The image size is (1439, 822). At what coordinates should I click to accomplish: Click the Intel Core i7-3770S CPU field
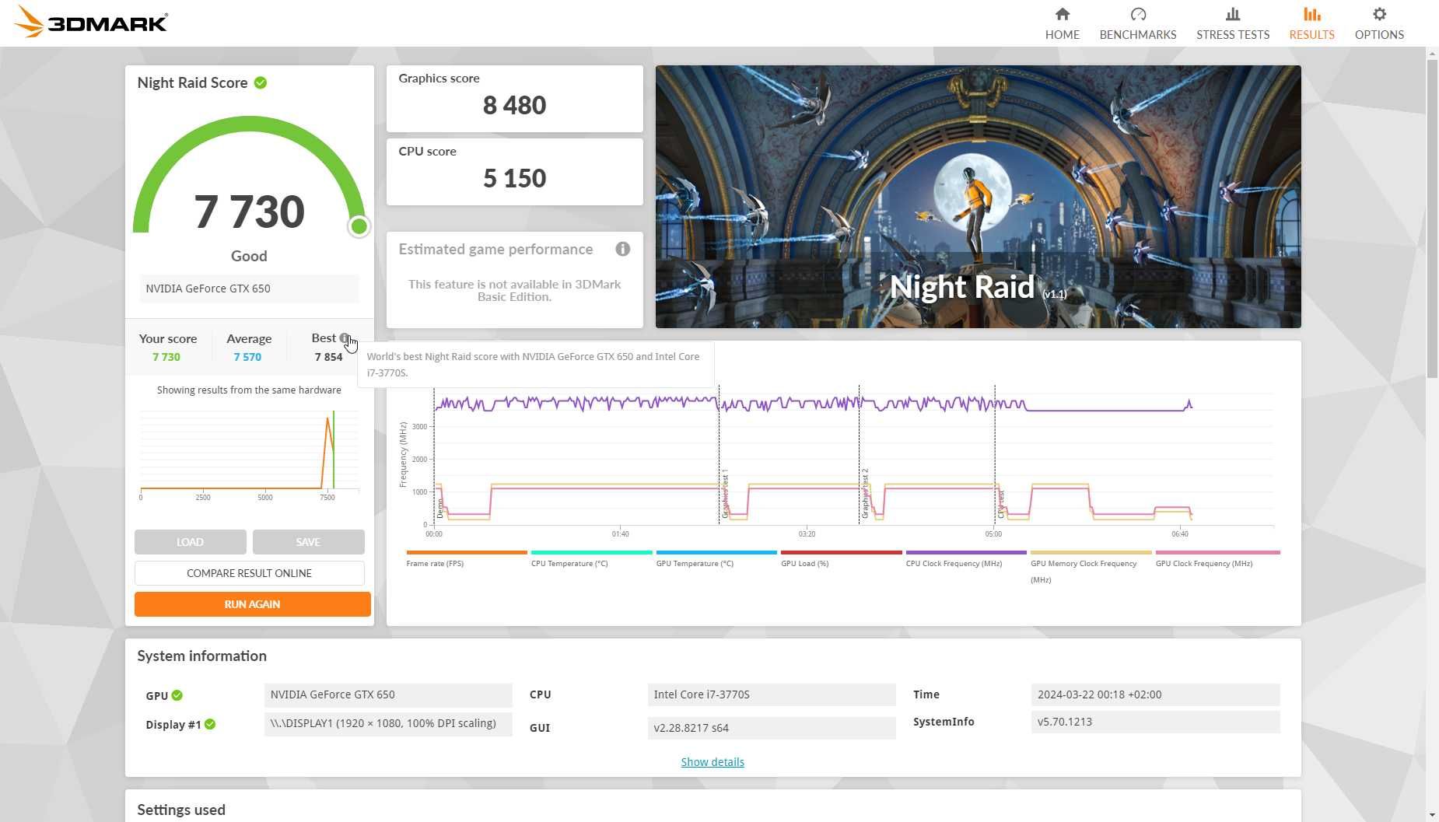(771, 694)
